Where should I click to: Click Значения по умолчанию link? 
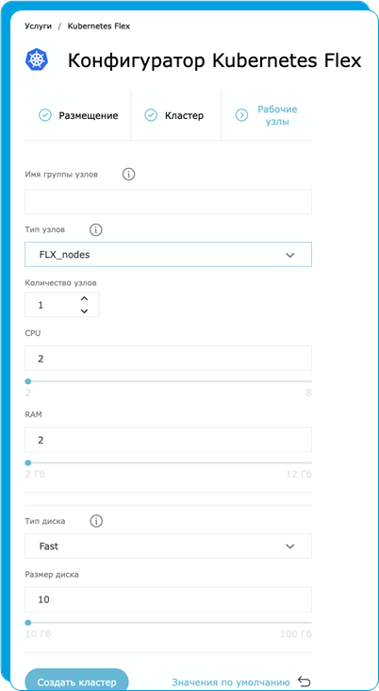231,683
